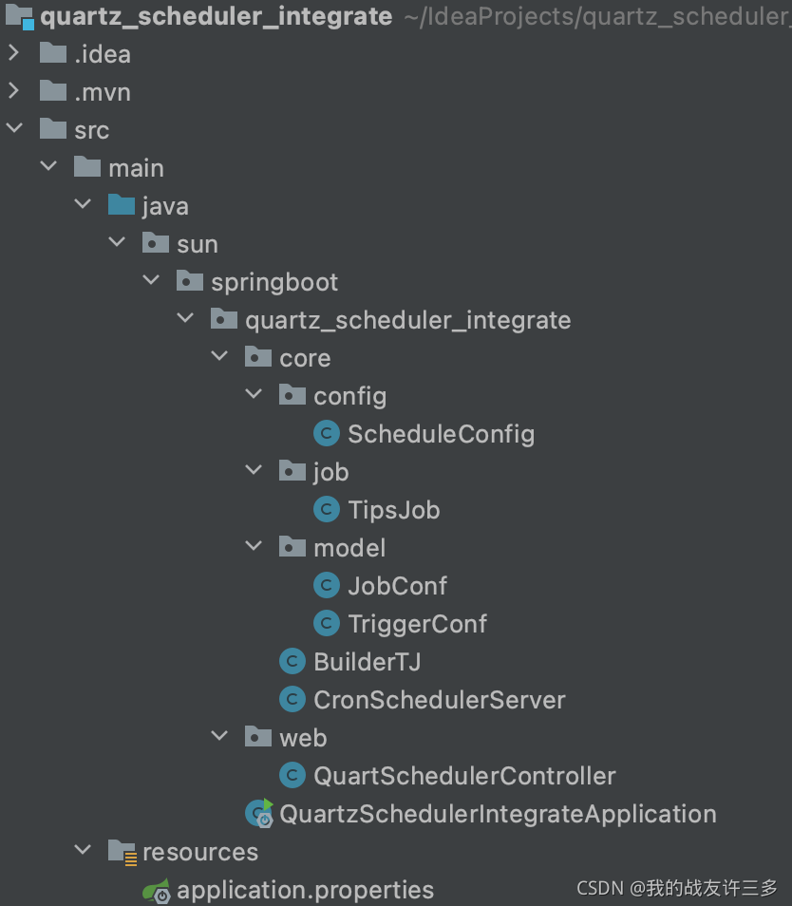Click the ScheduleConfig class icon
792x906 pixels.
(x=327, y=433)
